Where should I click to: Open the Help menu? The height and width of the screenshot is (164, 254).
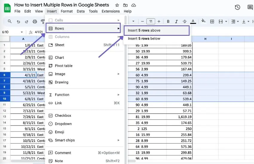[x=128, y=11]
